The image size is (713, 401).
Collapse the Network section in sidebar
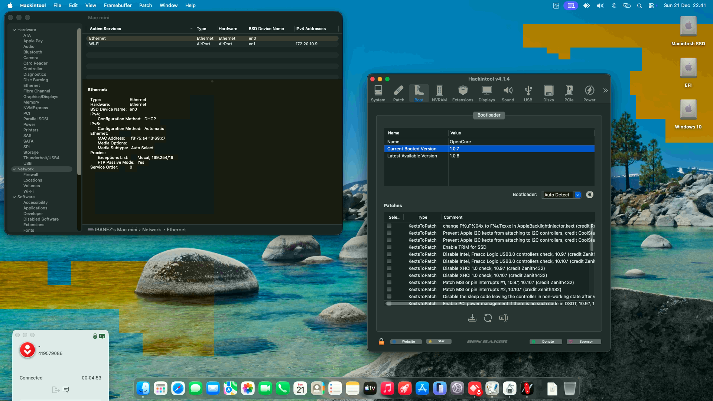coord(14,169)
